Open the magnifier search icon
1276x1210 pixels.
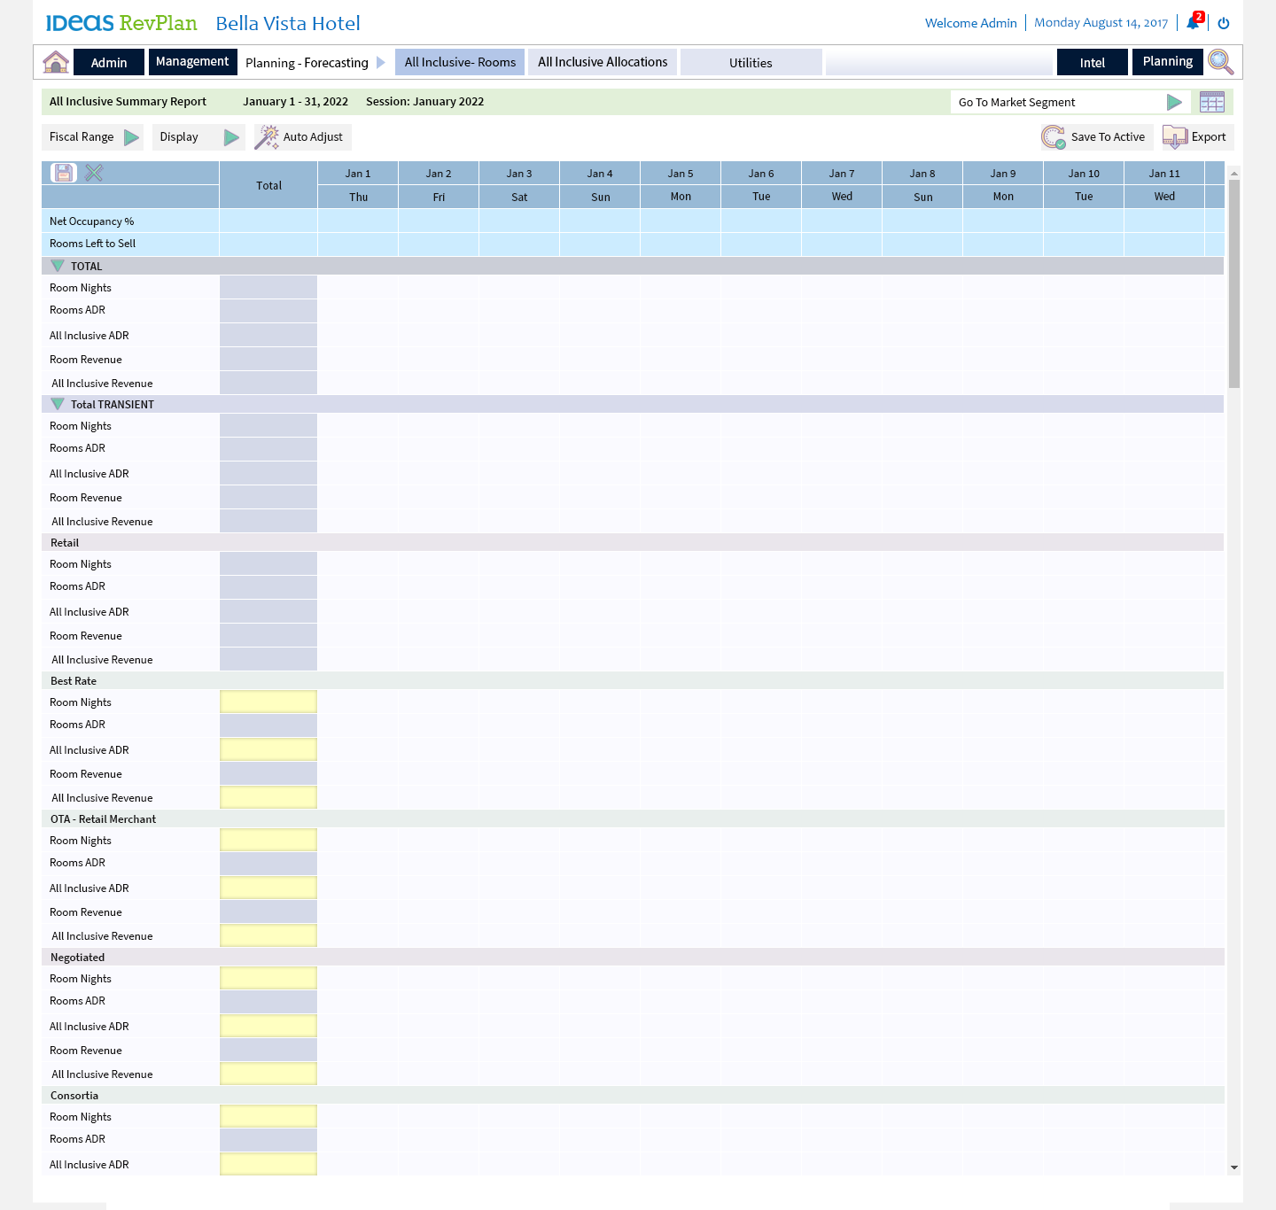tap(1220, 62)
